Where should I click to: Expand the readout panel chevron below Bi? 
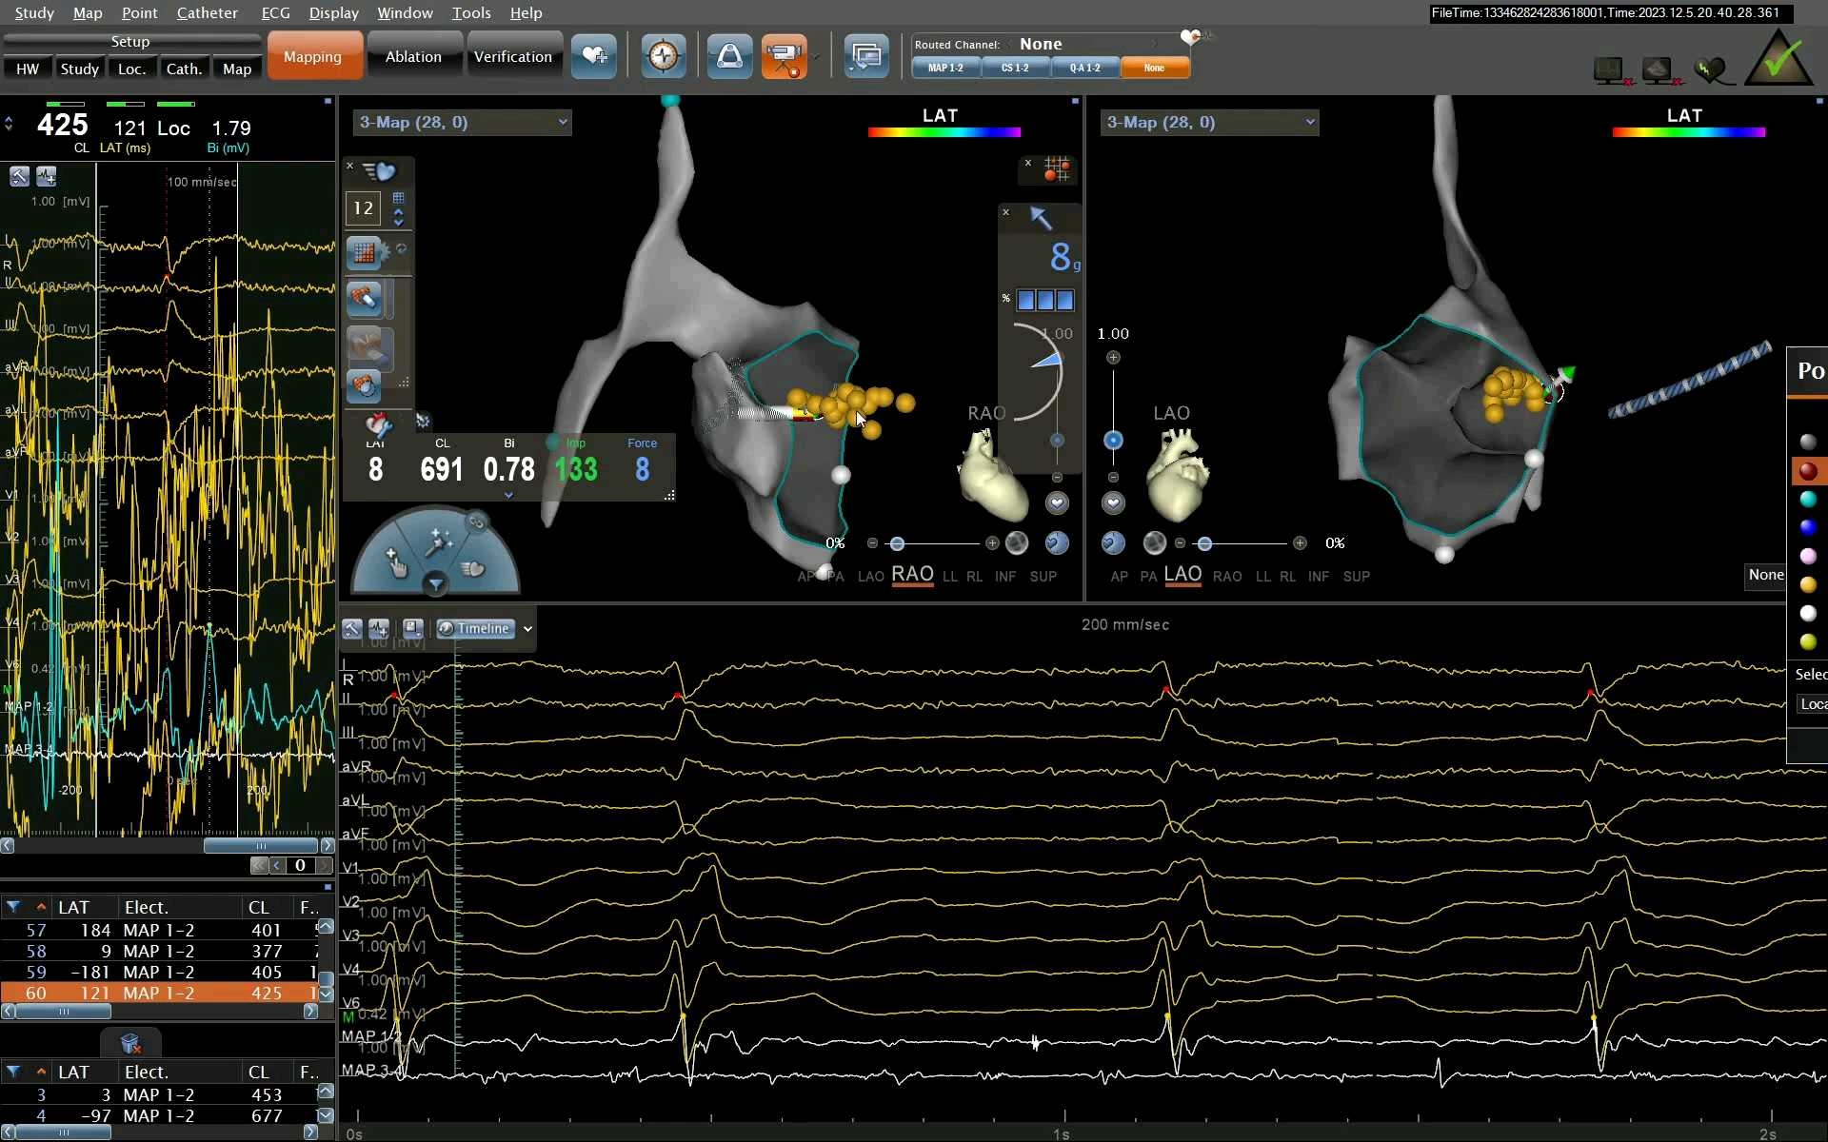[508, 495]
